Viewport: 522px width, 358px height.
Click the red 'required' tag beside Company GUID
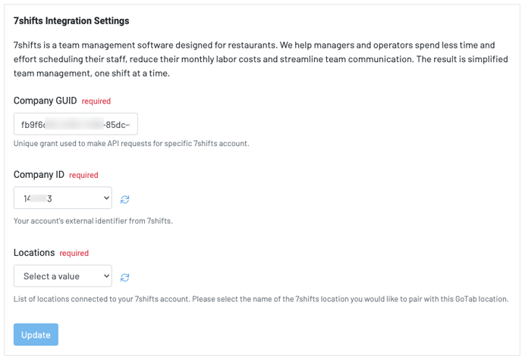tap(96, 101)
